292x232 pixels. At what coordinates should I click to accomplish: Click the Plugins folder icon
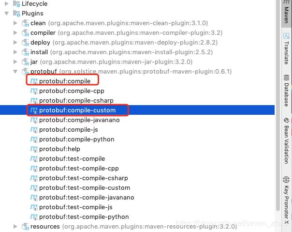(16, 14)
